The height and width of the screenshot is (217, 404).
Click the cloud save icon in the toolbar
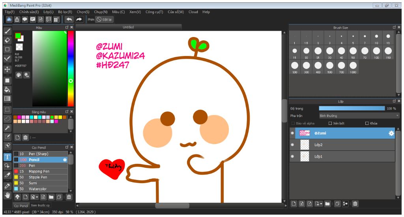click(9, 19)
